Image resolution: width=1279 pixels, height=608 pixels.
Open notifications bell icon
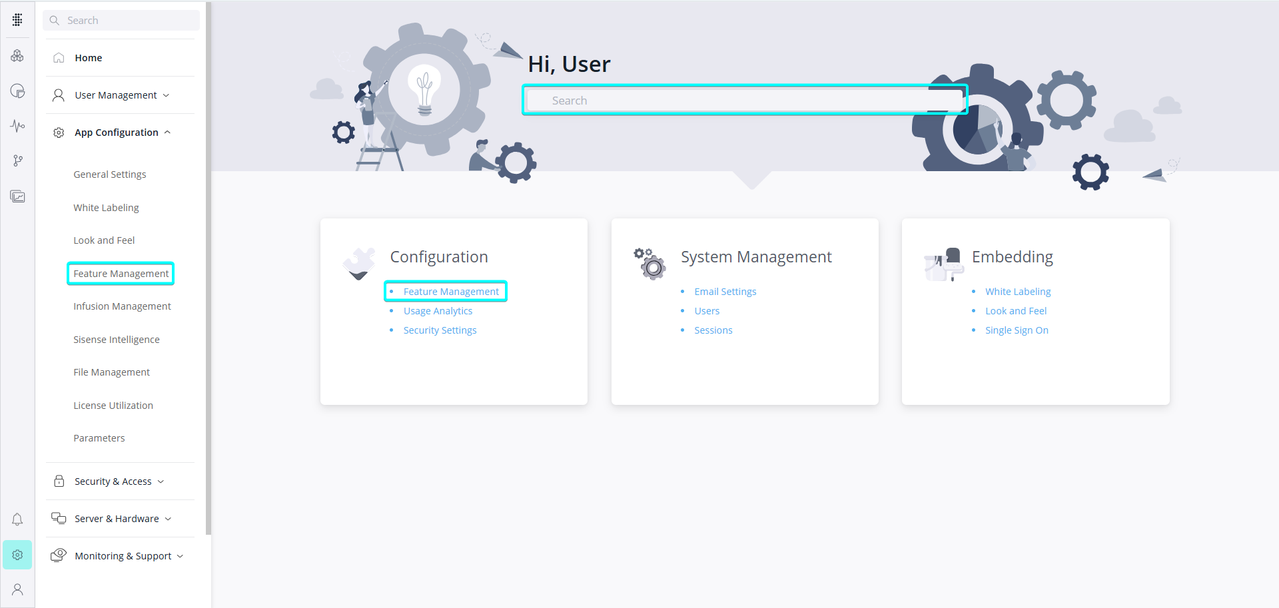[x=17, y=519]
